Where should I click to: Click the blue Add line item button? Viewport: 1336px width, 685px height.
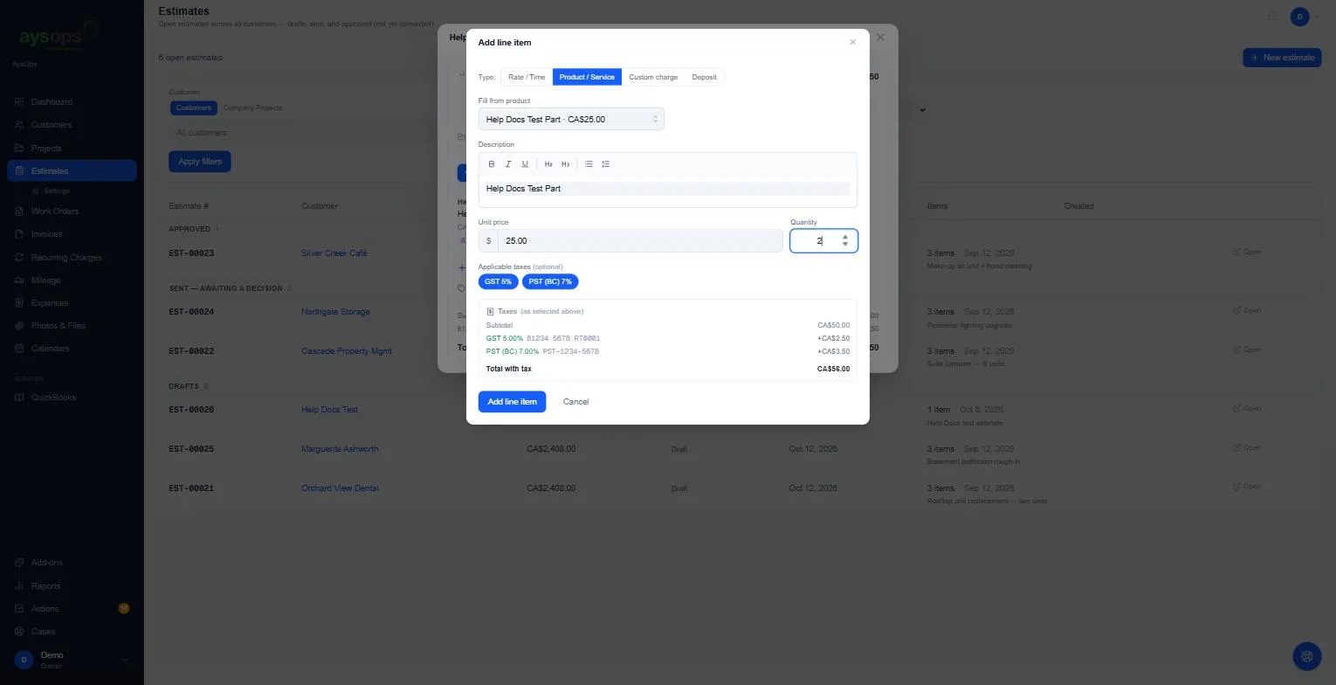(512, 402)
